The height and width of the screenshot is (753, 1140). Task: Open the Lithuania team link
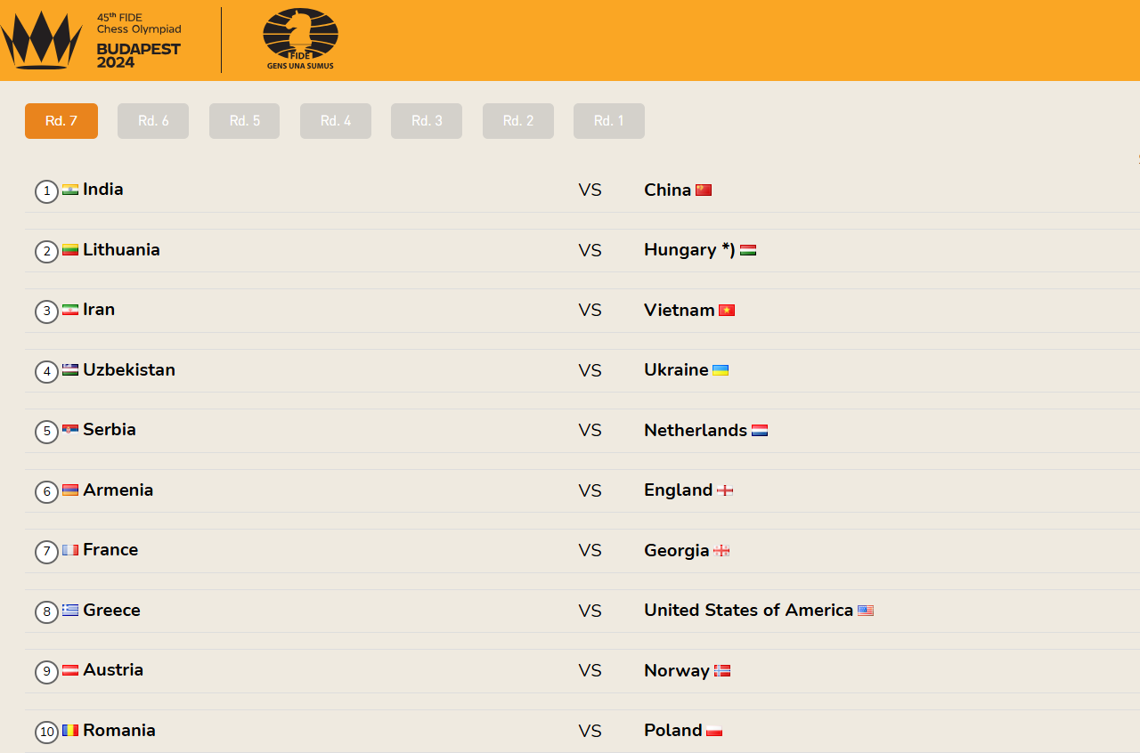click(121, 250)
